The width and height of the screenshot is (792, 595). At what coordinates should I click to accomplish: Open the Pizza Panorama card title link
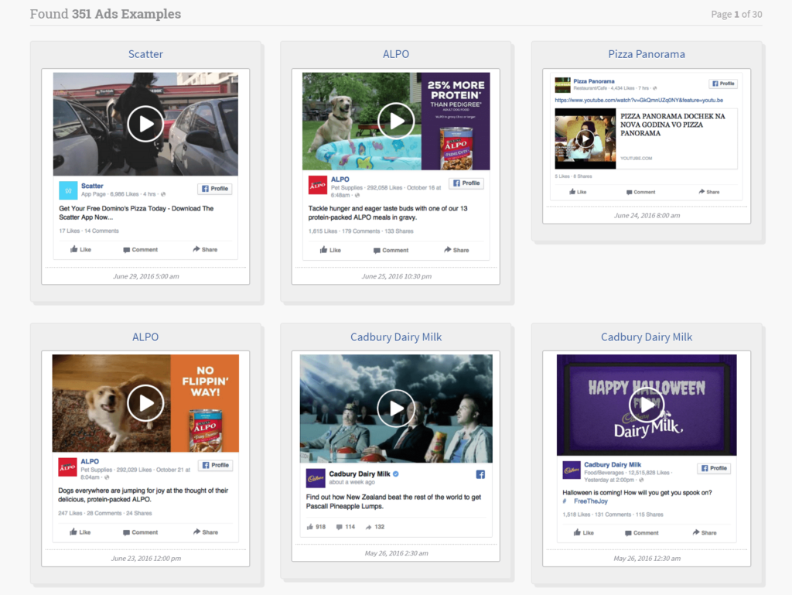click(647, 54)
